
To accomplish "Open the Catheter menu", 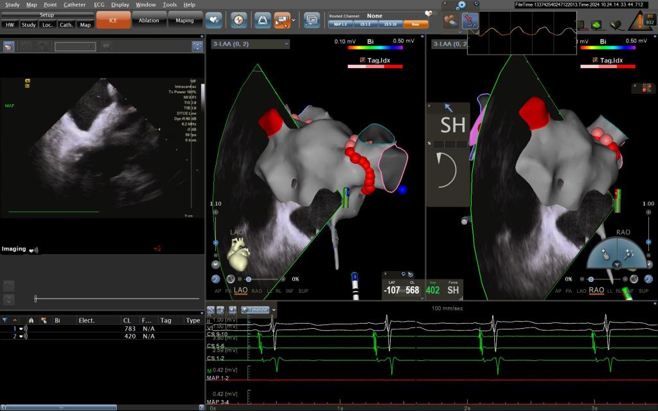I will tap(75, 4).
